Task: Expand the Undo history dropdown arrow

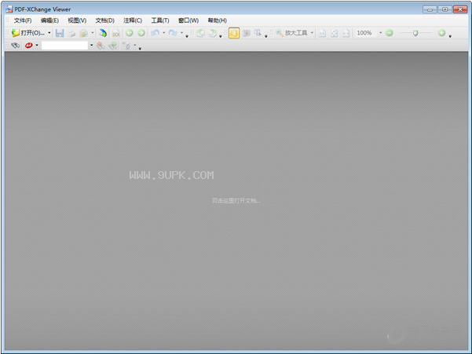Action: coord(164,33)
